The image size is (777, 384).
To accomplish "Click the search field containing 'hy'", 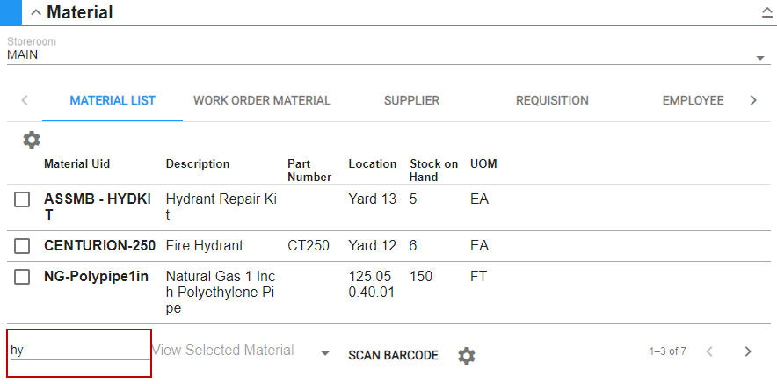I will click(x=79, y=351).
